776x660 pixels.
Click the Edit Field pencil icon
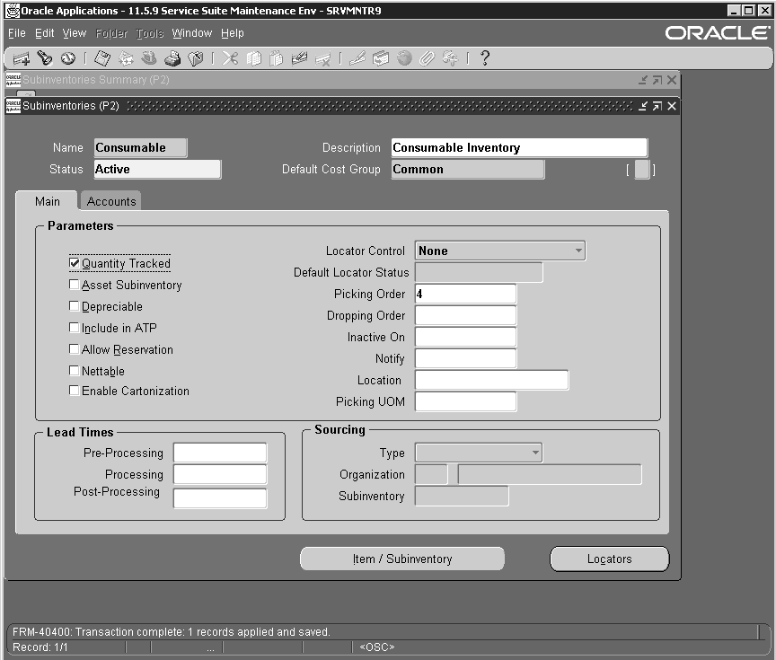click(357, 58)
